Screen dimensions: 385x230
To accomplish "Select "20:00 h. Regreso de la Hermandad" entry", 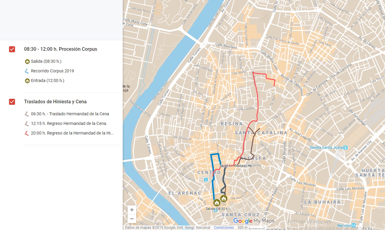I will pos(72,133).
